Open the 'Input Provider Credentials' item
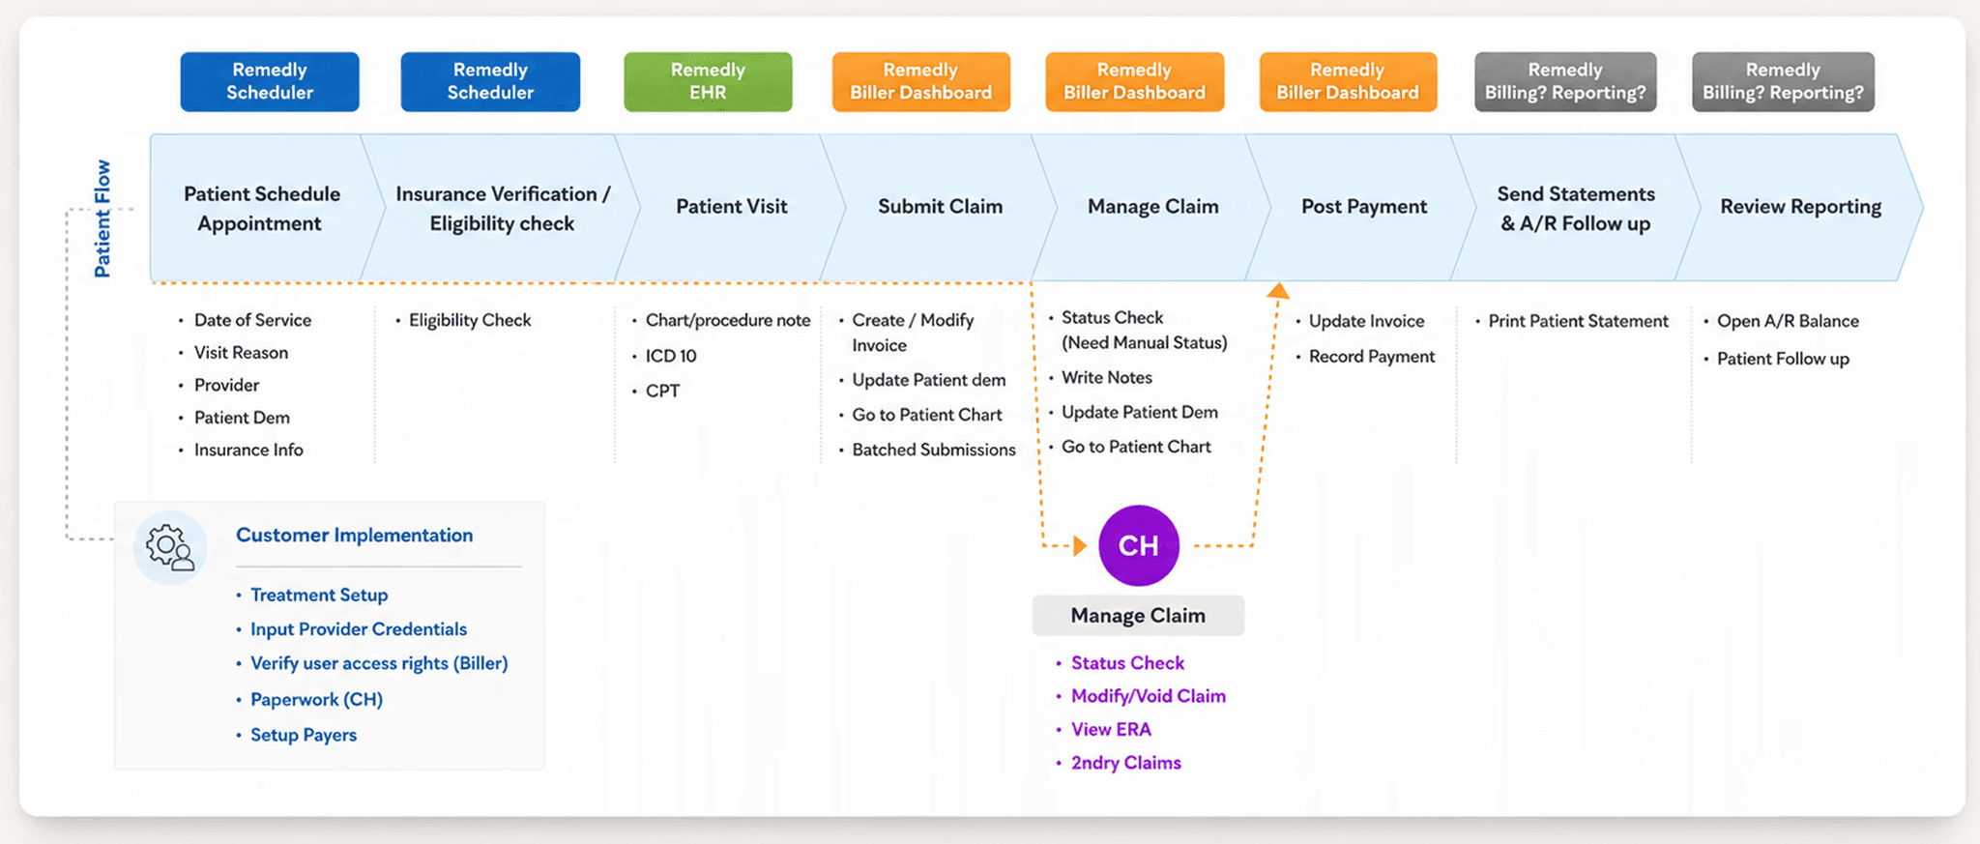The height and width of the screenshot is (844, 1980). 359,629
